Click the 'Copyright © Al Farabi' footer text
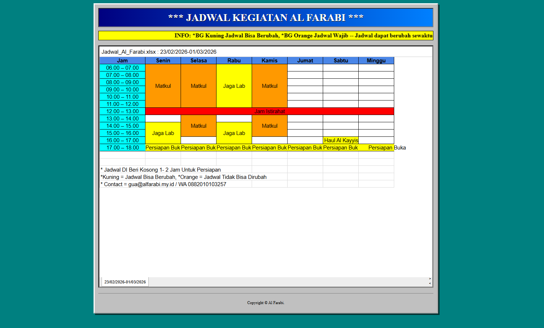The height and width of the screenshot is (328, 544). tap(265, 302)
